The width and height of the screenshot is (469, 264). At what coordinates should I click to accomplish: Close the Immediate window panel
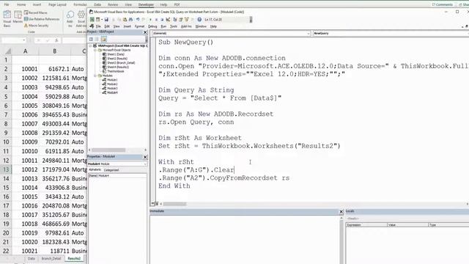coord(341,212)
